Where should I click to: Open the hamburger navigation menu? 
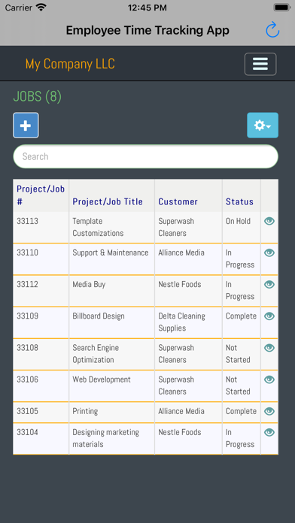[x=260, y=64]
